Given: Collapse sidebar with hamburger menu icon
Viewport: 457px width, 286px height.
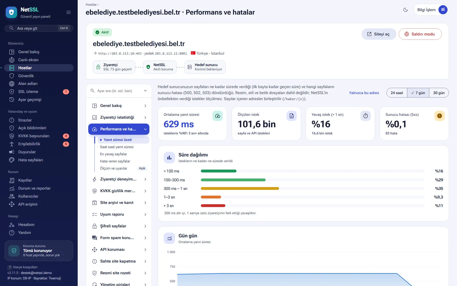Looking at the screenshot, I should [69, 12].
